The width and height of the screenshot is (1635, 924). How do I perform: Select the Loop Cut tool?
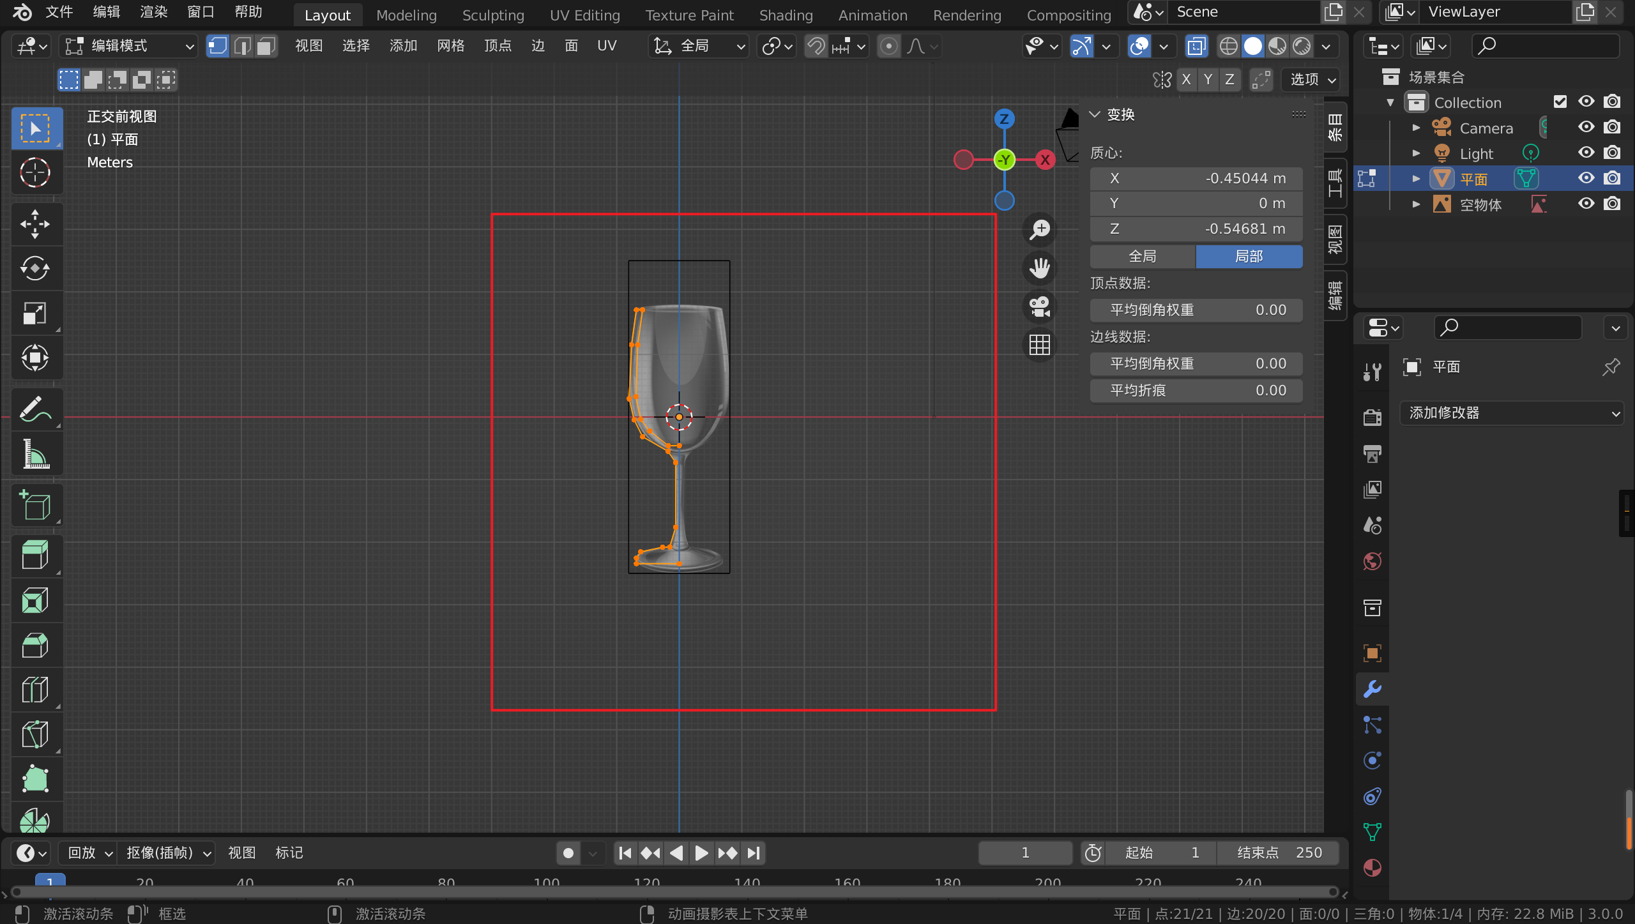pyautogui.click(x=36, y=690)
